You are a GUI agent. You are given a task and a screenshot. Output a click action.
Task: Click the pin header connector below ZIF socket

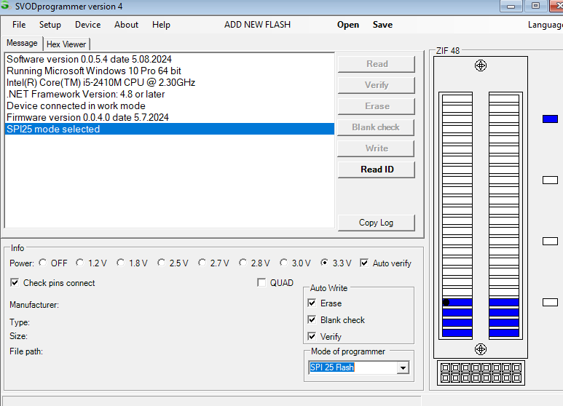click(481, 373)
